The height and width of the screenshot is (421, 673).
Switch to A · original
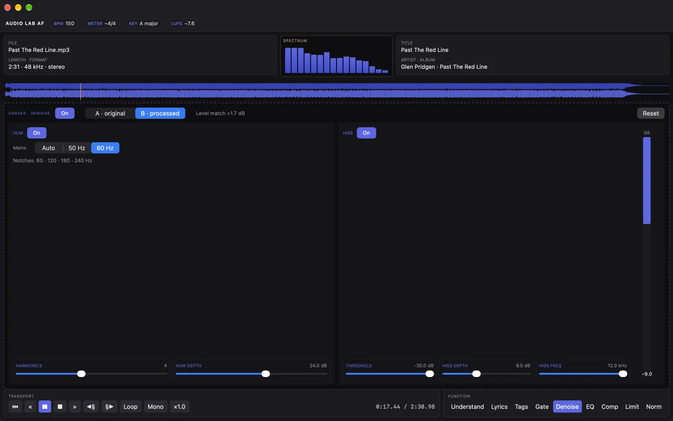(110, 113)
